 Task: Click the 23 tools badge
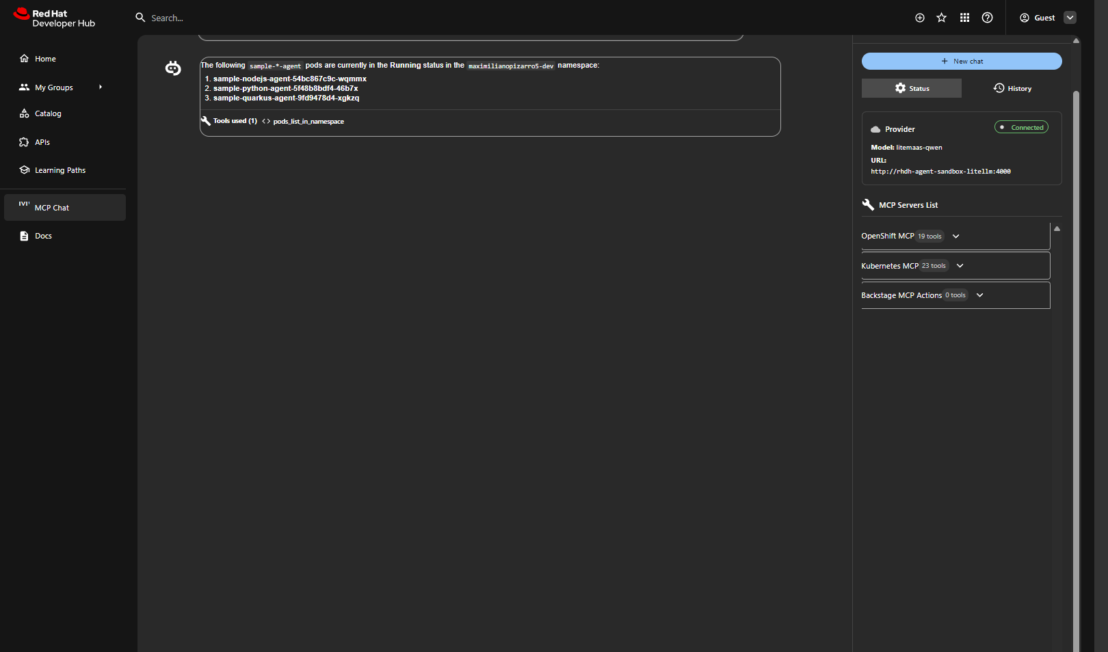[934, 266]
